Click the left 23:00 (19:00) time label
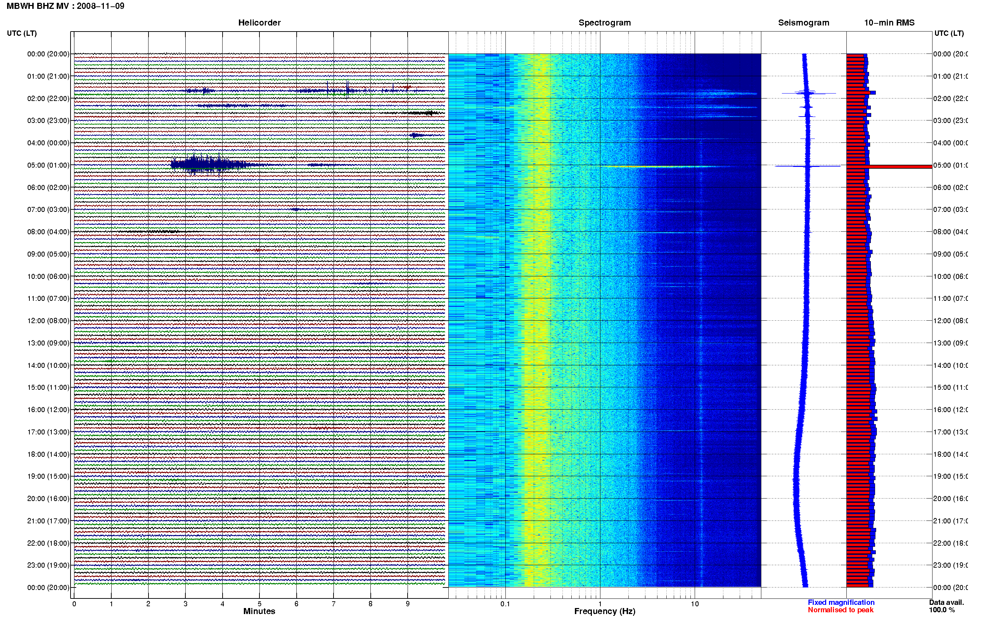The image size is (1008, 630). (x=48, y=566)
